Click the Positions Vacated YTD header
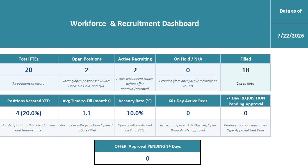The height and width of the screenshot is (167, 308). point(29,101)
